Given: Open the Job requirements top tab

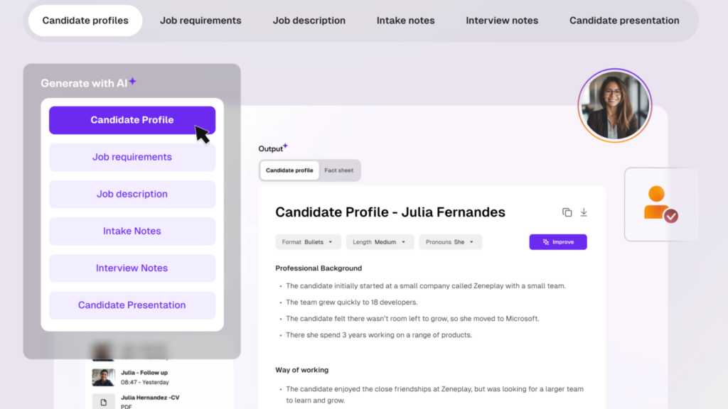Looking at the screenshot, I should 200,21.
